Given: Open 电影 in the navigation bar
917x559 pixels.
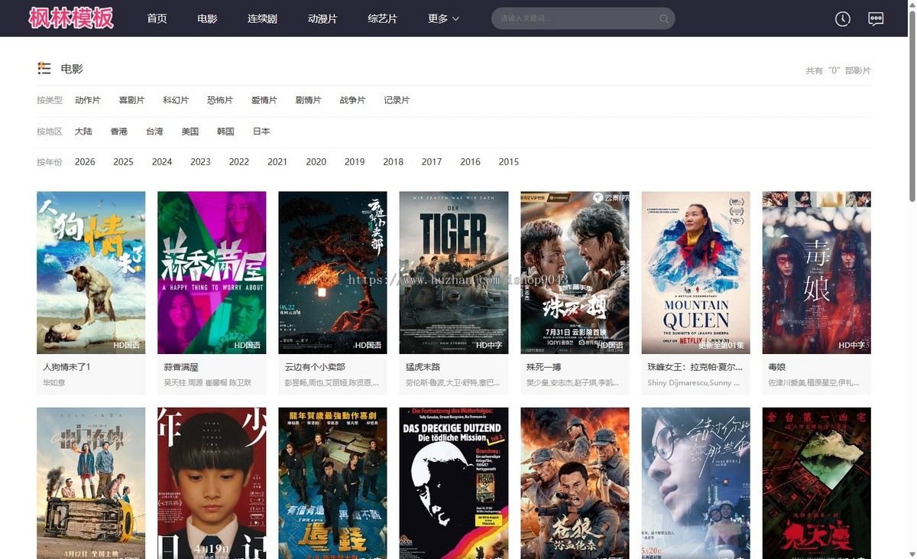Looking at the screenshot, I should click(x=207, y=18).
